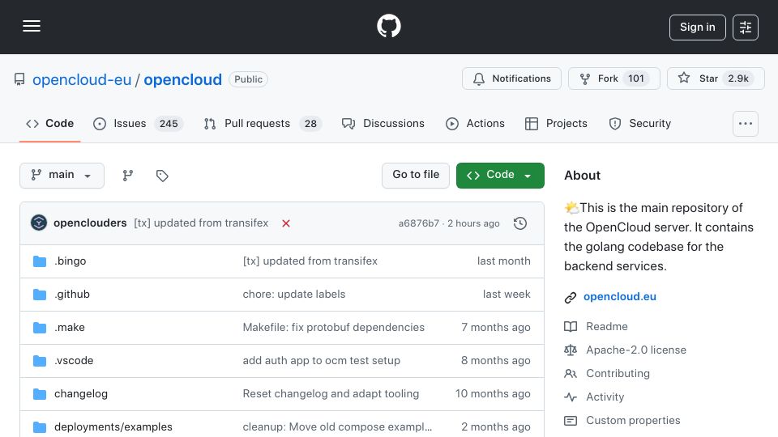View branches using the branch icon
Screen dimensions: 778x437
(x=128, y=176)
